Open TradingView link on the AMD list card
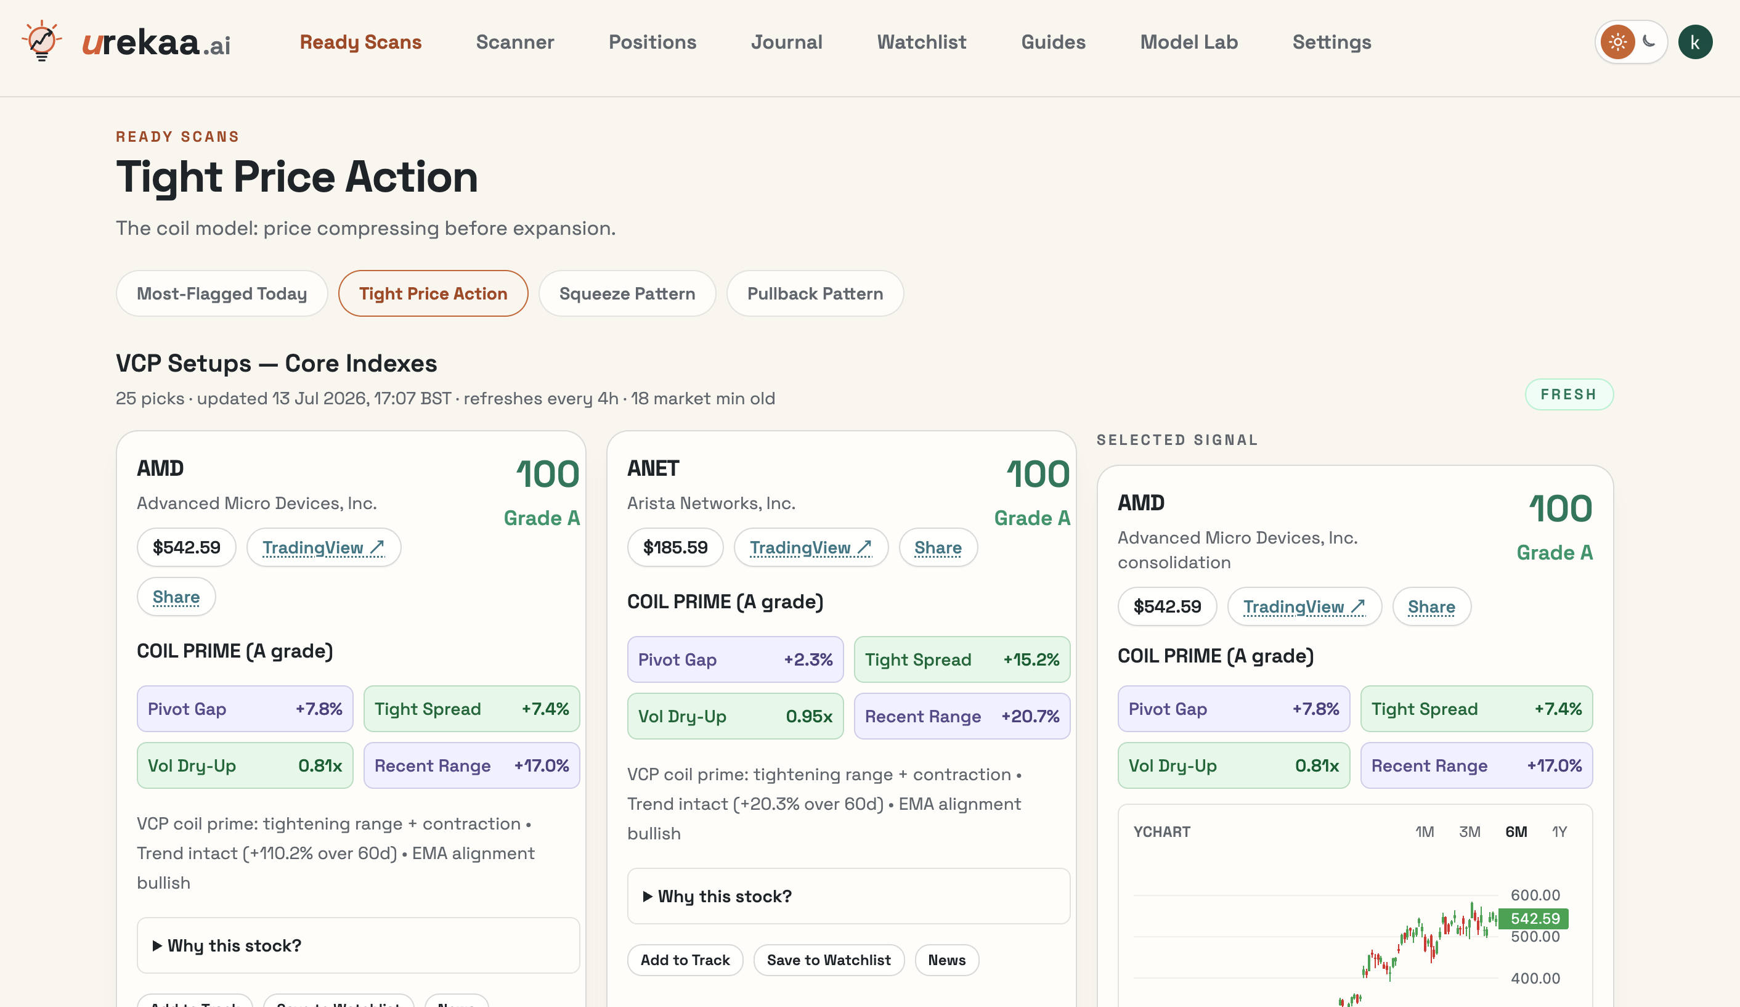The width and height of the screenshot is (1740, 1007). tap(324, 548)
